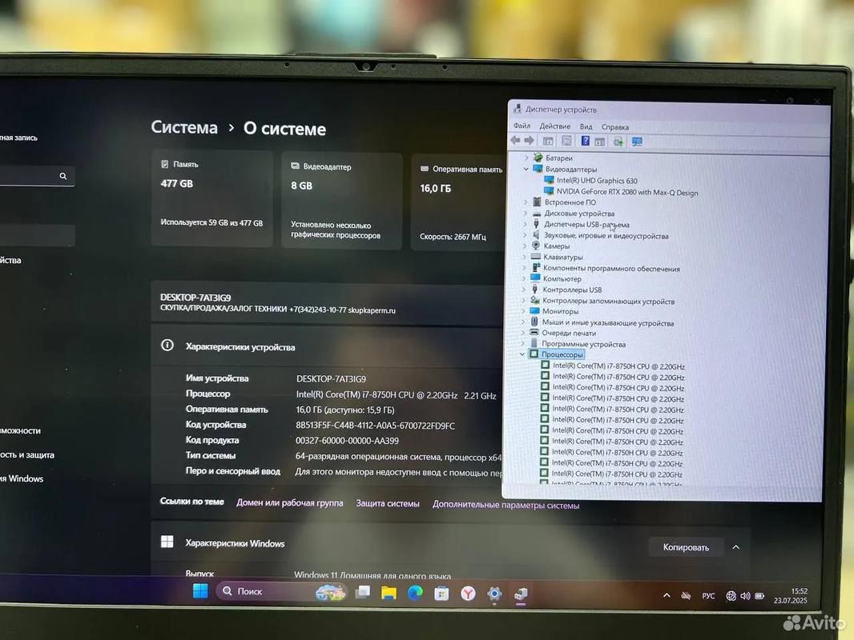Click the scan for hardware changes icon
Image resolution: width=854 pixels, height=640 pixels.
(x=618, y=142)
